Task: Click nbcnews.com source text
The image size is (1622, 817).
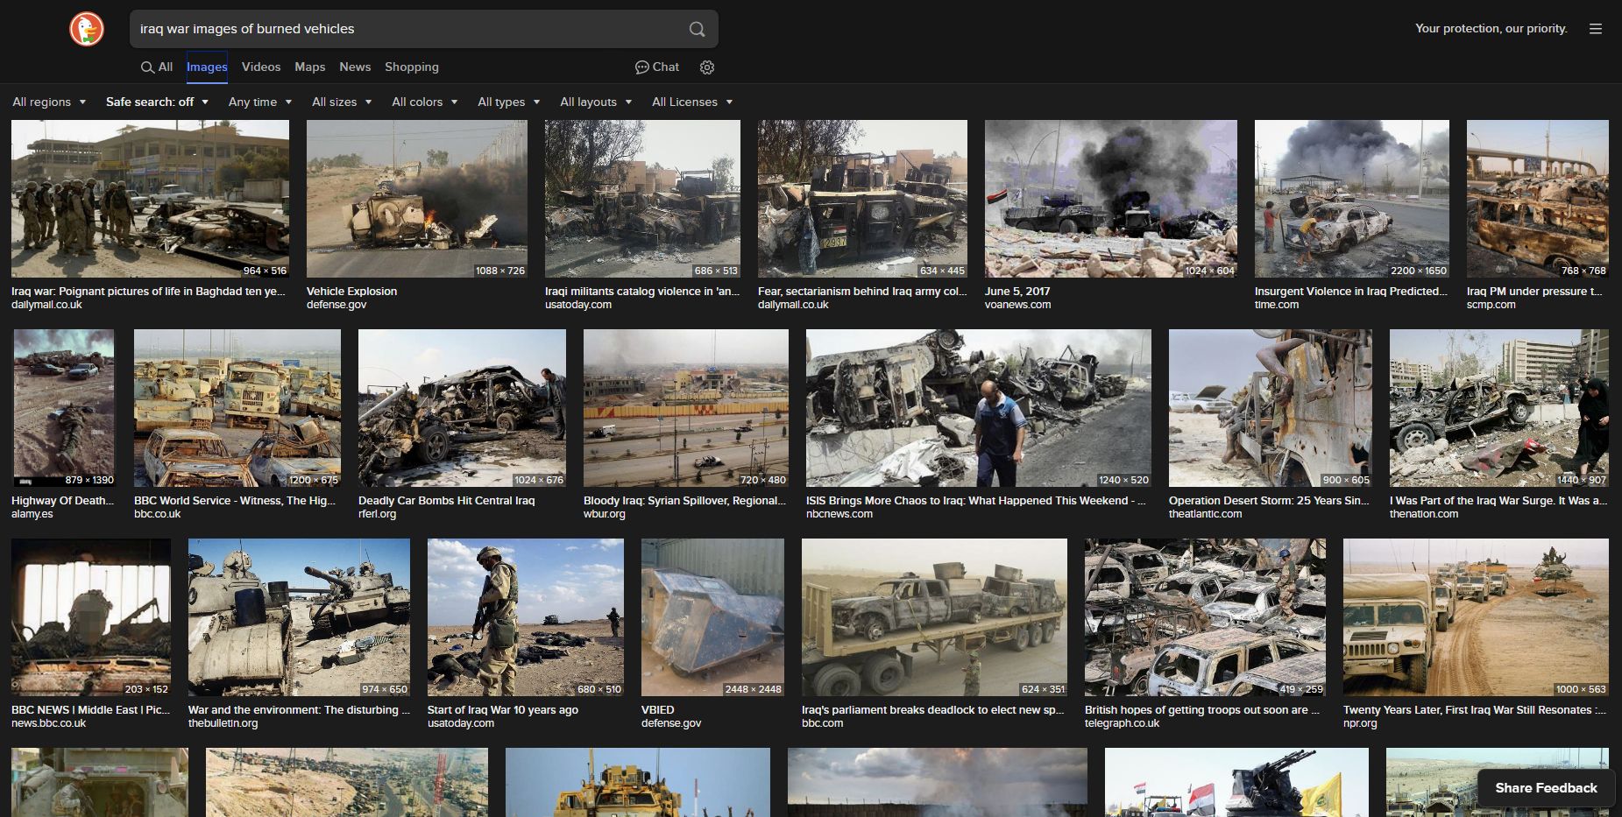Action: pyautogui.click(x=839, y=514)
